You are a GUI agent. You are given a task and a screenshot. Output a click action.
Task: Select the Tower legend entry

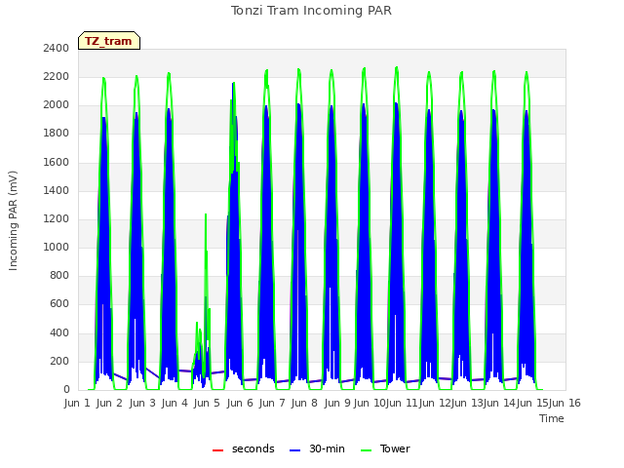click(x=385, y=448)
